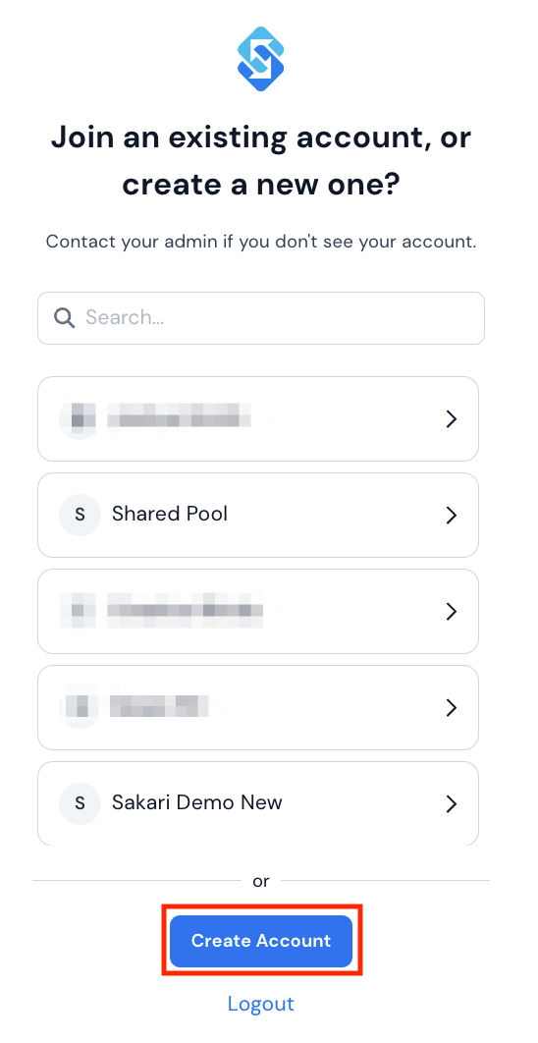Viewport: 538px width, 1043px height.
Task: Select blurred account name below Shared Pool
Action: click(x=185, y=611)
